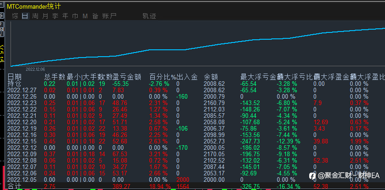The image size is (385, 190).
Task: Click the 3.21 % percentage cell
Action: point(158,154)
